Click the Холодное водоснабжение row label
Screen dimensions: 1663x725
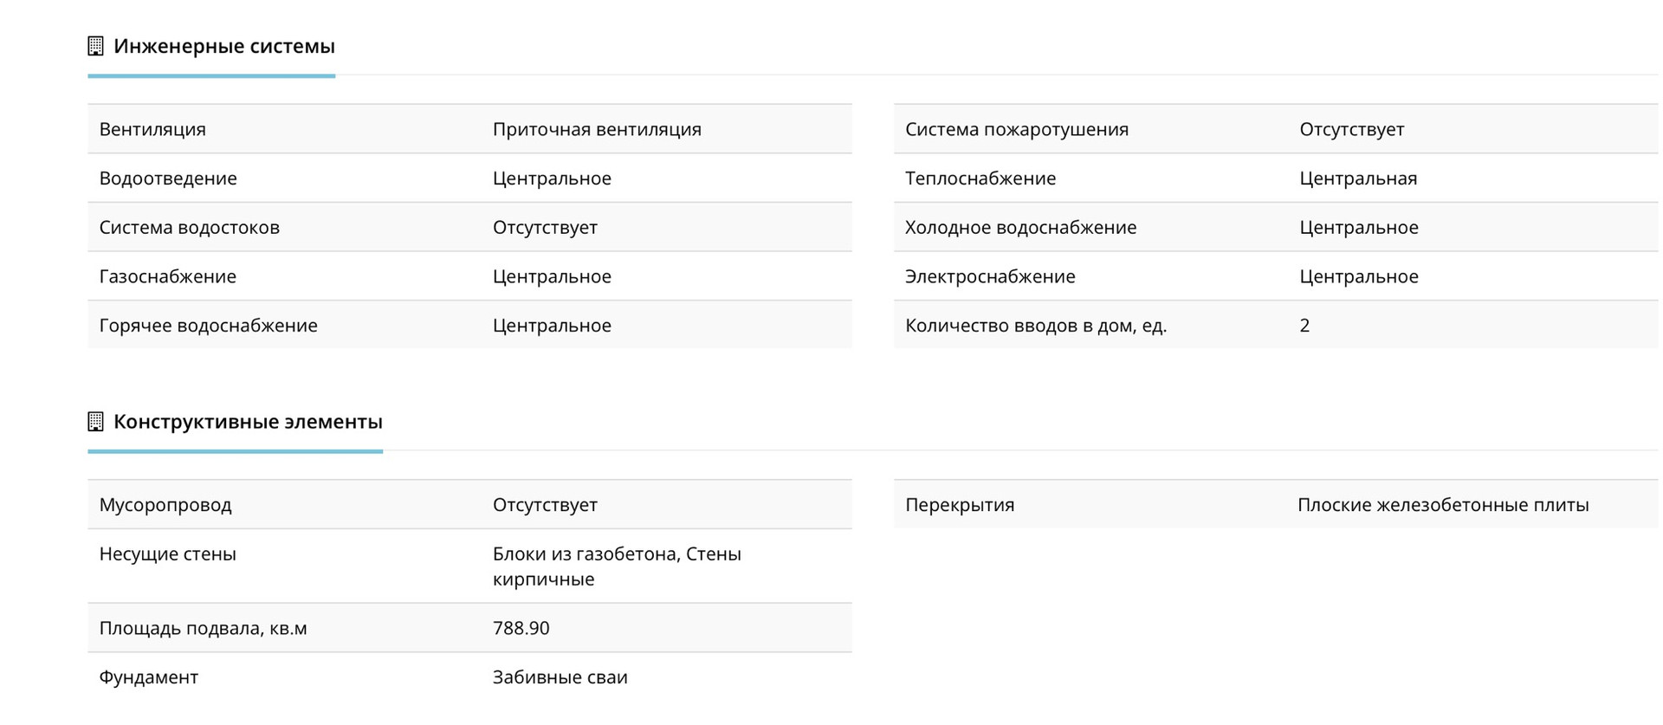click(x=1020, y=228)
